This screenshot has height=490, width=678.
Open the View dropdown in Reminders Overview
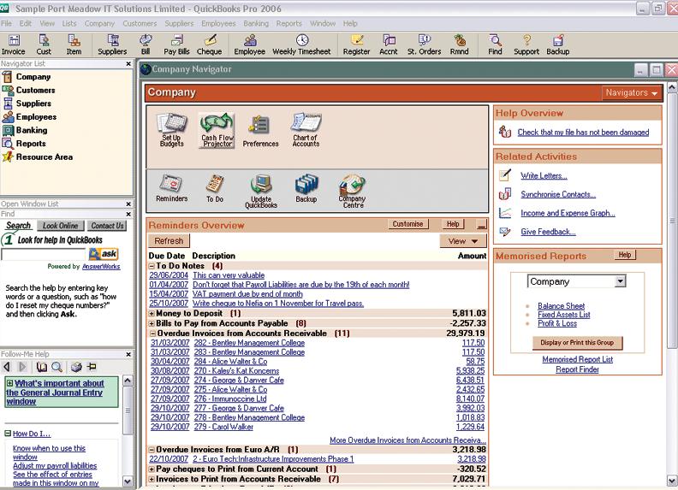point(462,241)
